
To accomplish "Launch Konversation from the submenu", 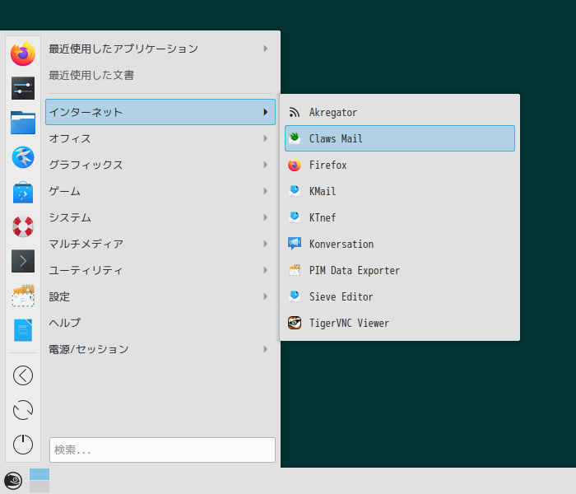I will 400,244.
